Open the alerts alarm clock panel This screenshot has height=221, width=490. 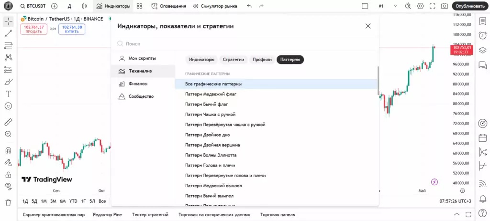[x=483, y=35]
